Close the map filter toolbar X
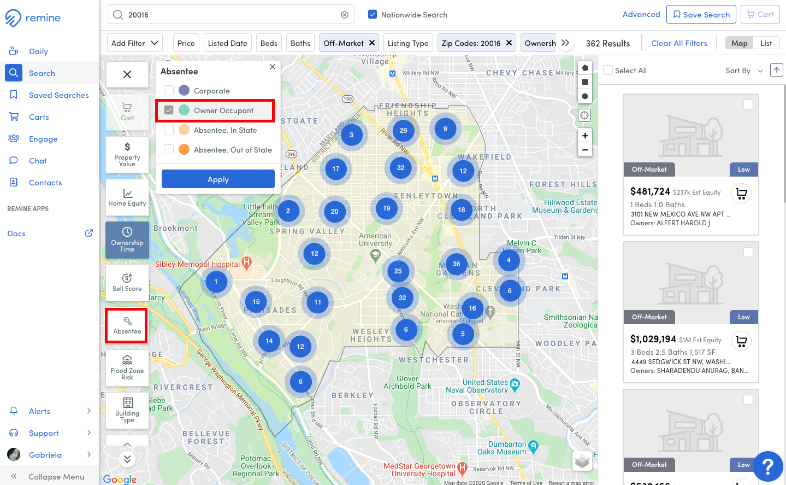 click(x=127, y=74)
